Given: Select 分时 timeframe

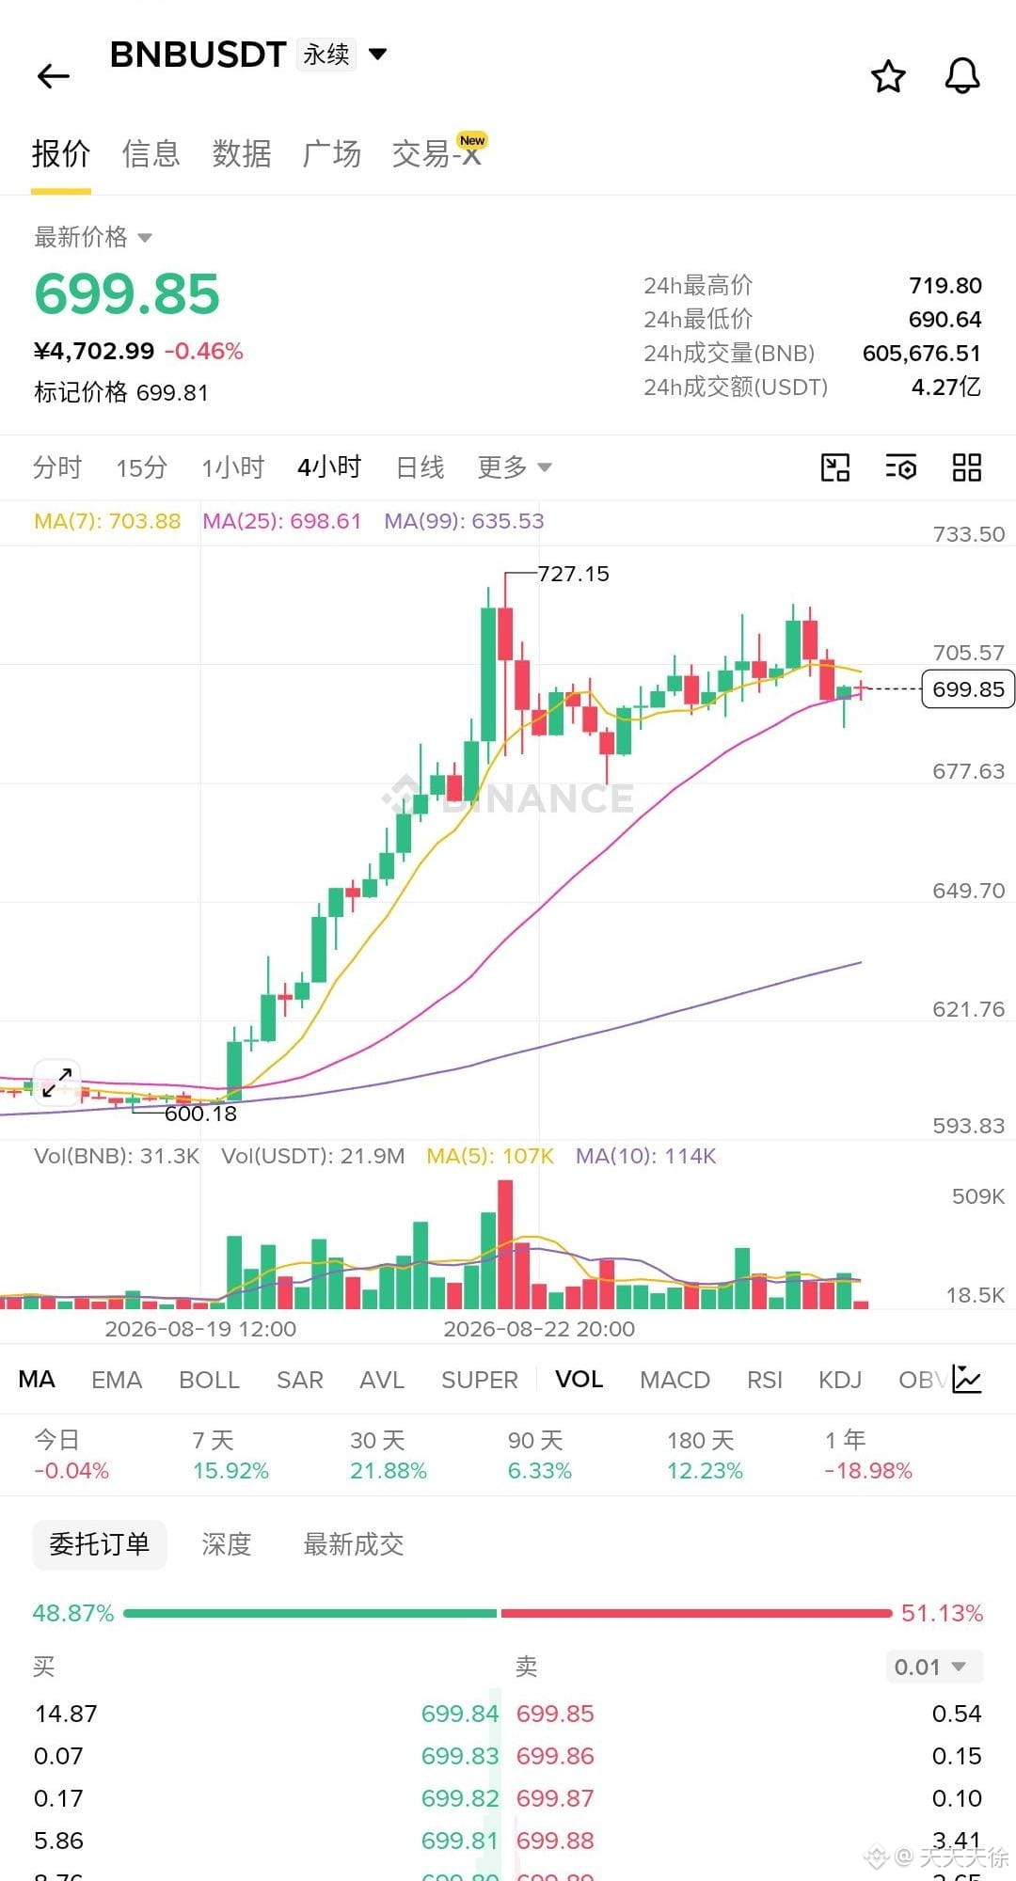Looking at the screenshot, I should point(57,467).
